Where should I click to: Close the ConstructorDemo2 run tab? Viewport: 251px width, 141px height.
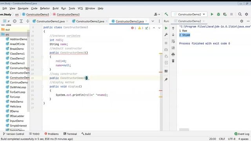(204, 21)
